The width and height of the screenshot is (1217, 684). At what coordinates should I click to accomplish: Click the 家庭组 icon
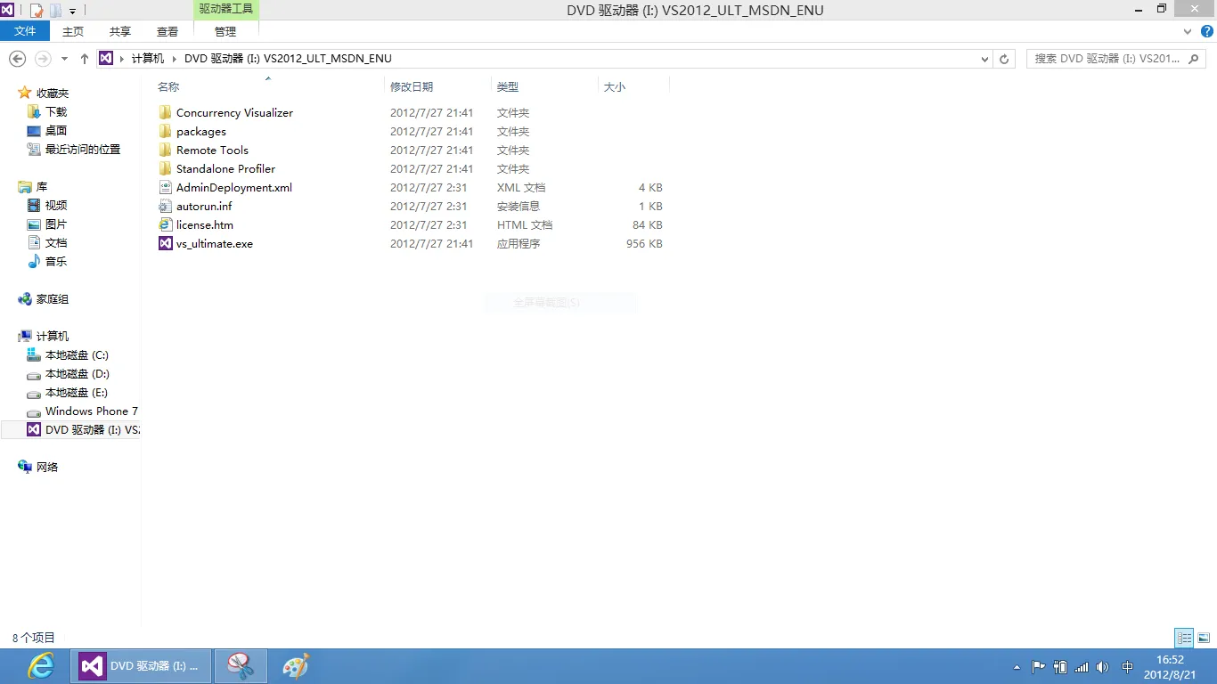(25, 299)
